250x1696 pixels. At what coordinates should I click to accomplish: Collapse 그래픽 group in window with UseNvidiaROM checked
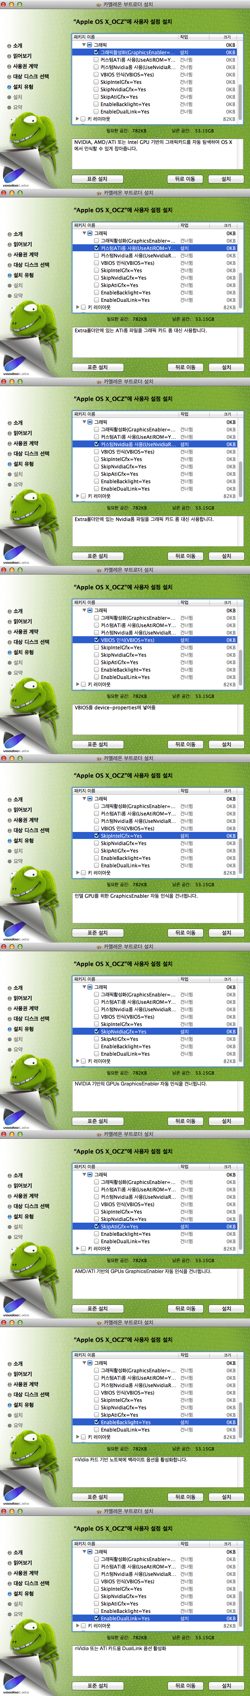pos(84,422)
